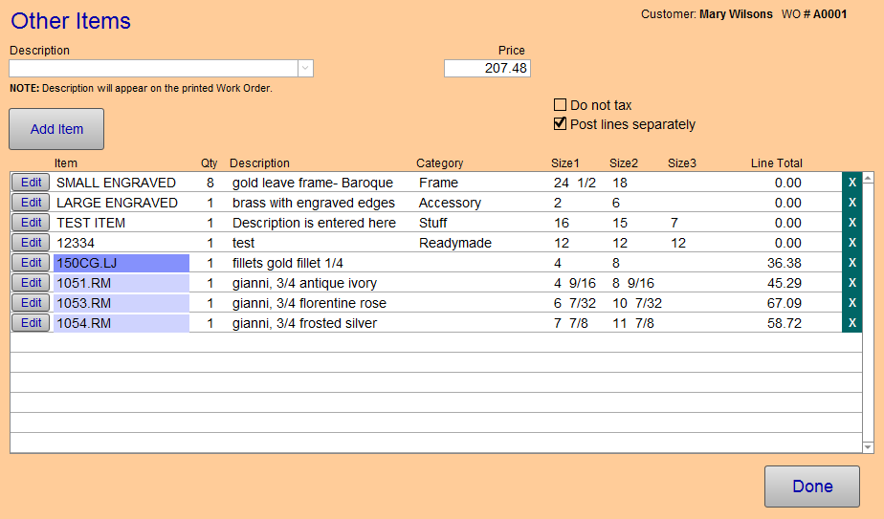Delete the SMALL ENGRAVED row with X

(x=851, y=183)
